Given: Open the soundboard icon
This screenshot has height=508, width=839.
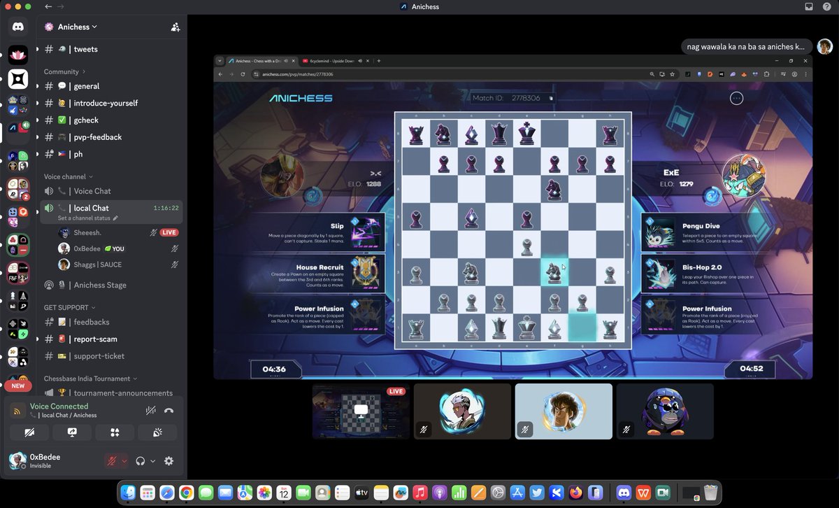Looking at the screenshot, I should pyautogui.click(x=157, y=432).
